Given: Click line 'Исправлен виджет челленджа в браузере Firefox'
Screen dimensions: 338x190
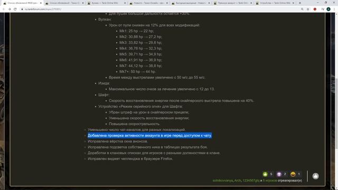Looking at the screenshot, I should (130, 159).
